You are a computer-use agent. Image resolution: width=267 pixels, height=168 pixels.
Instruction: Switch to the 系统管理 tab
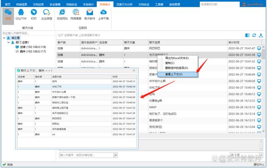point(174,5)
